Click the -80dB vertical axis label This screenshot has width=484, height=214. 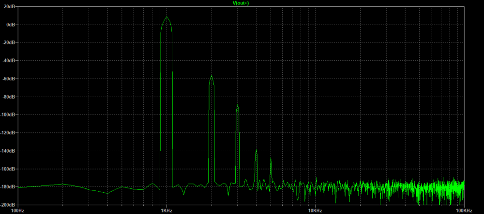(10, 97)
